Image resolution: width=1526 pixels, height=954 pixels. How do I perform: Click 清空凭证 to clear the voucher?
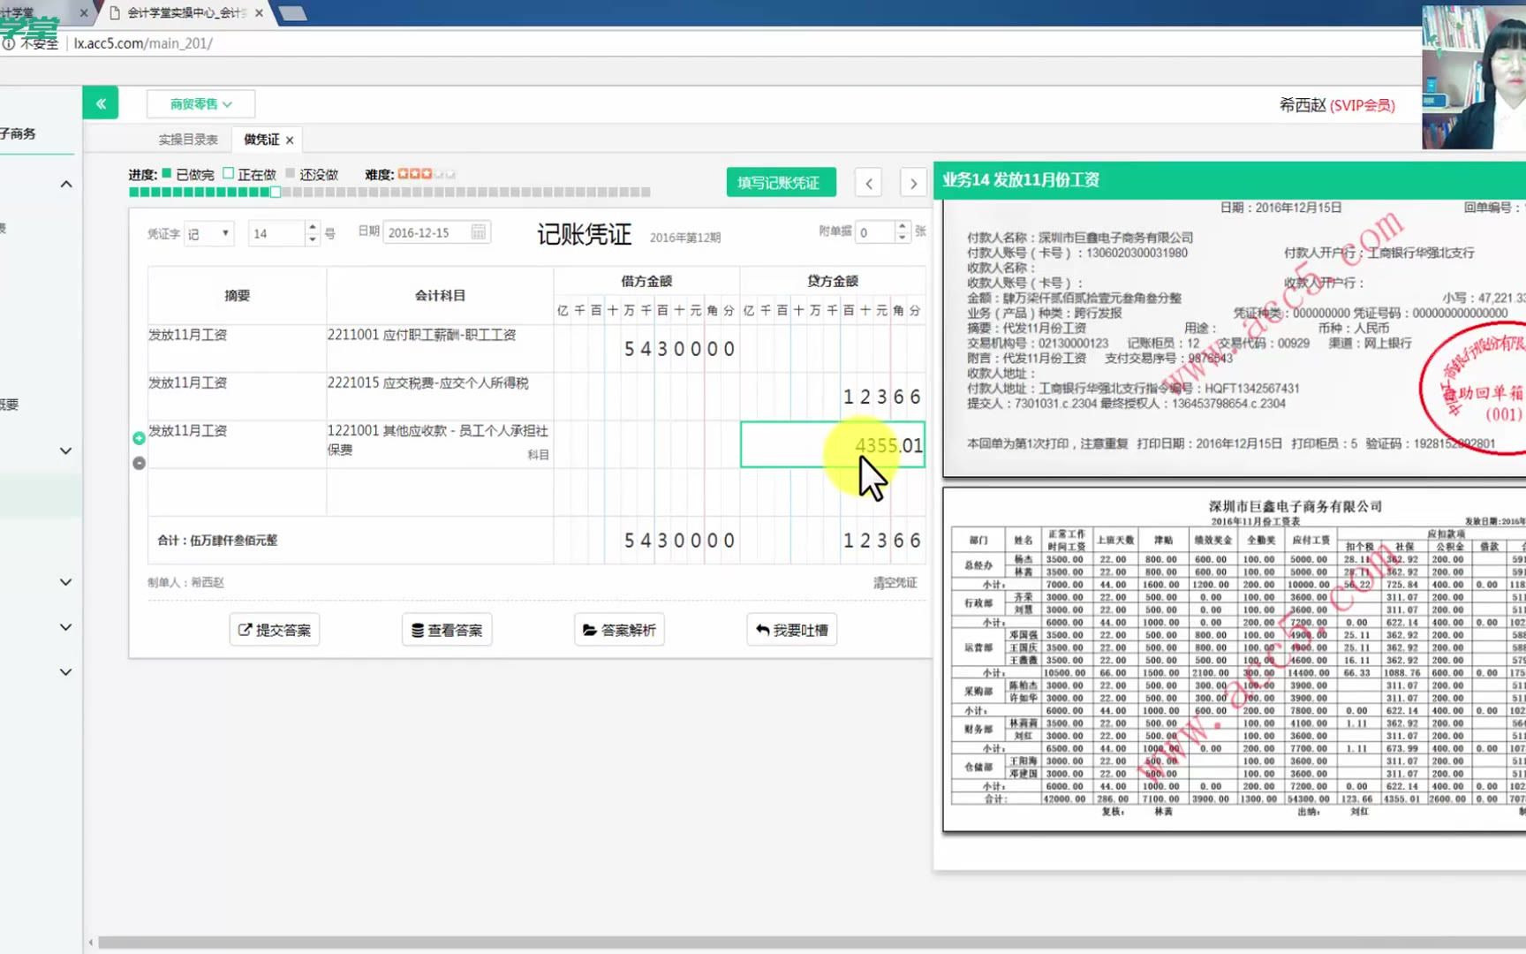tap(895, 582)
